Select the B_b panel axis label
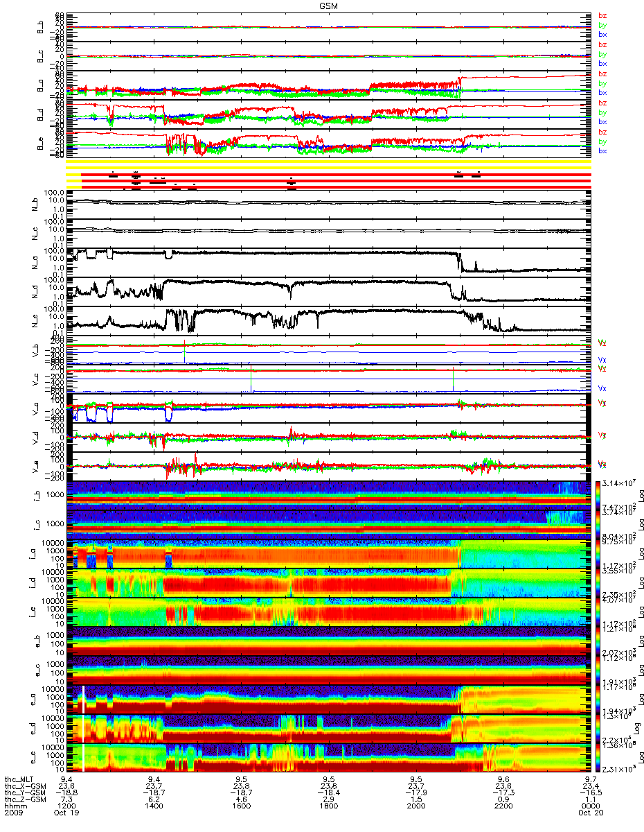Screen dimensions: 644x832 point(39,27)
